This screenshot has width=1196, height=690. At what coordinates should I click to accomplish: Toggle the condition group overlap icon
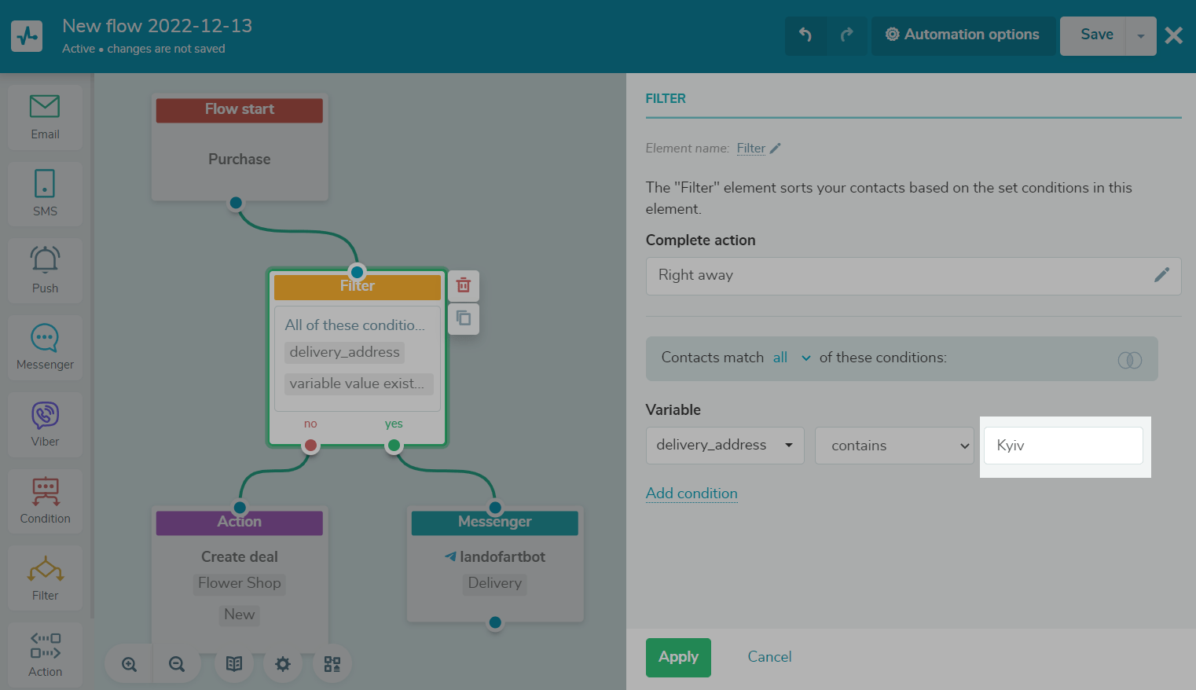1129,360
